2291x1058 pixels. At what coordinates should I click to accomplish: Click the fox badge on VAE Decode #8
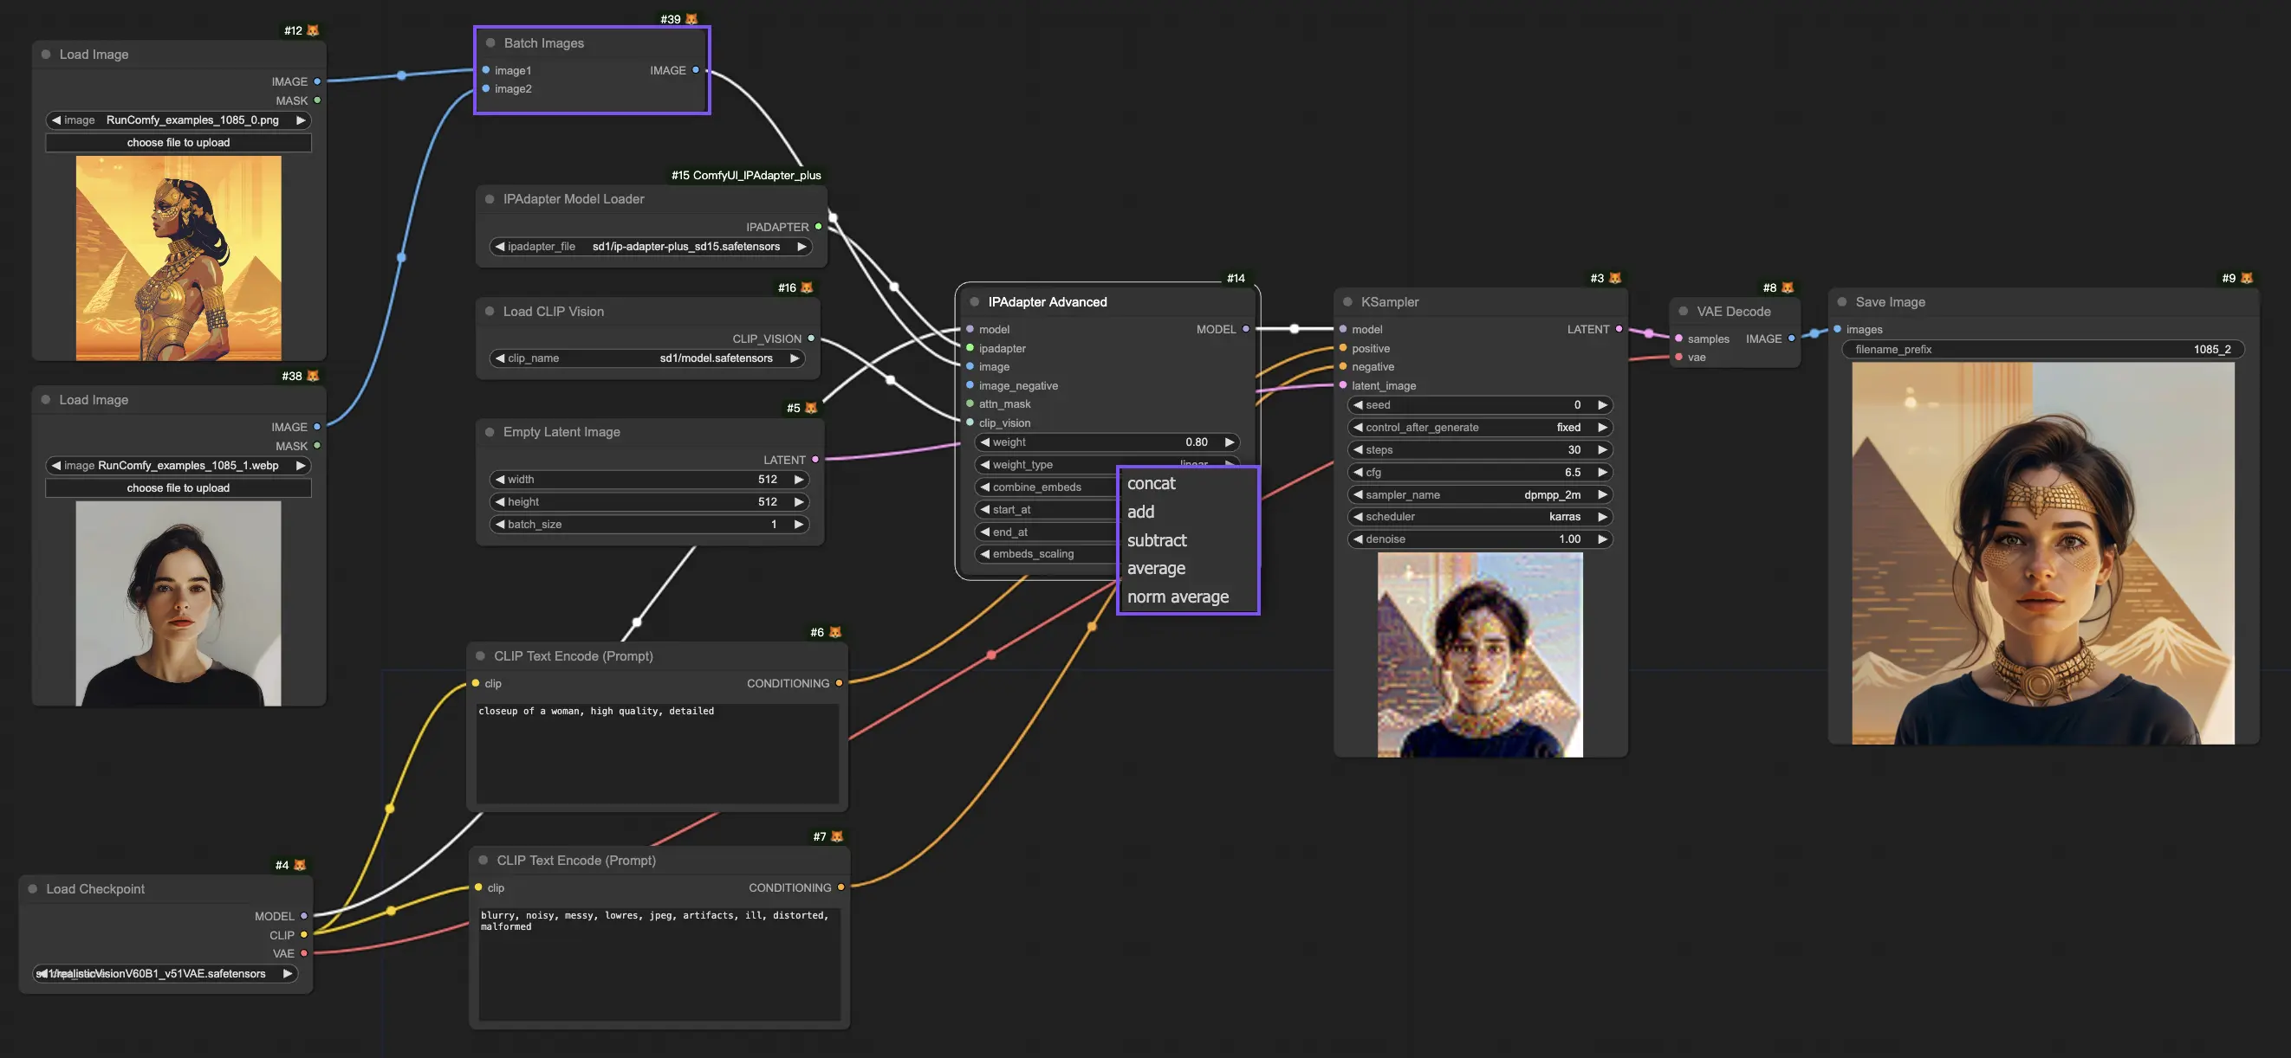pyautogui.click(x=1788, y=287)
